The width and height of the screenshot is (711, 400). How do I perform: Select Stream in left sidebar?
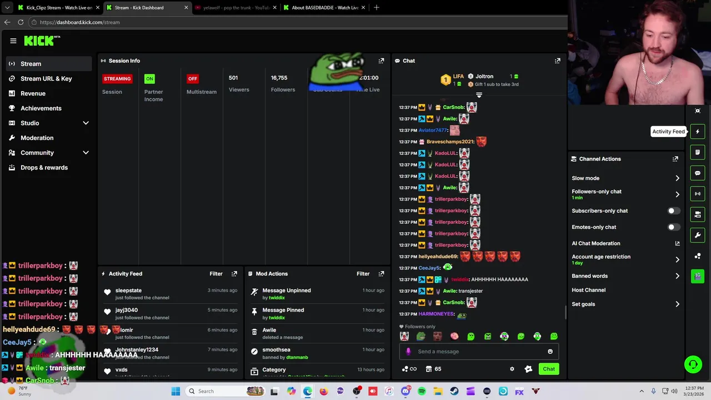[49, 64]
